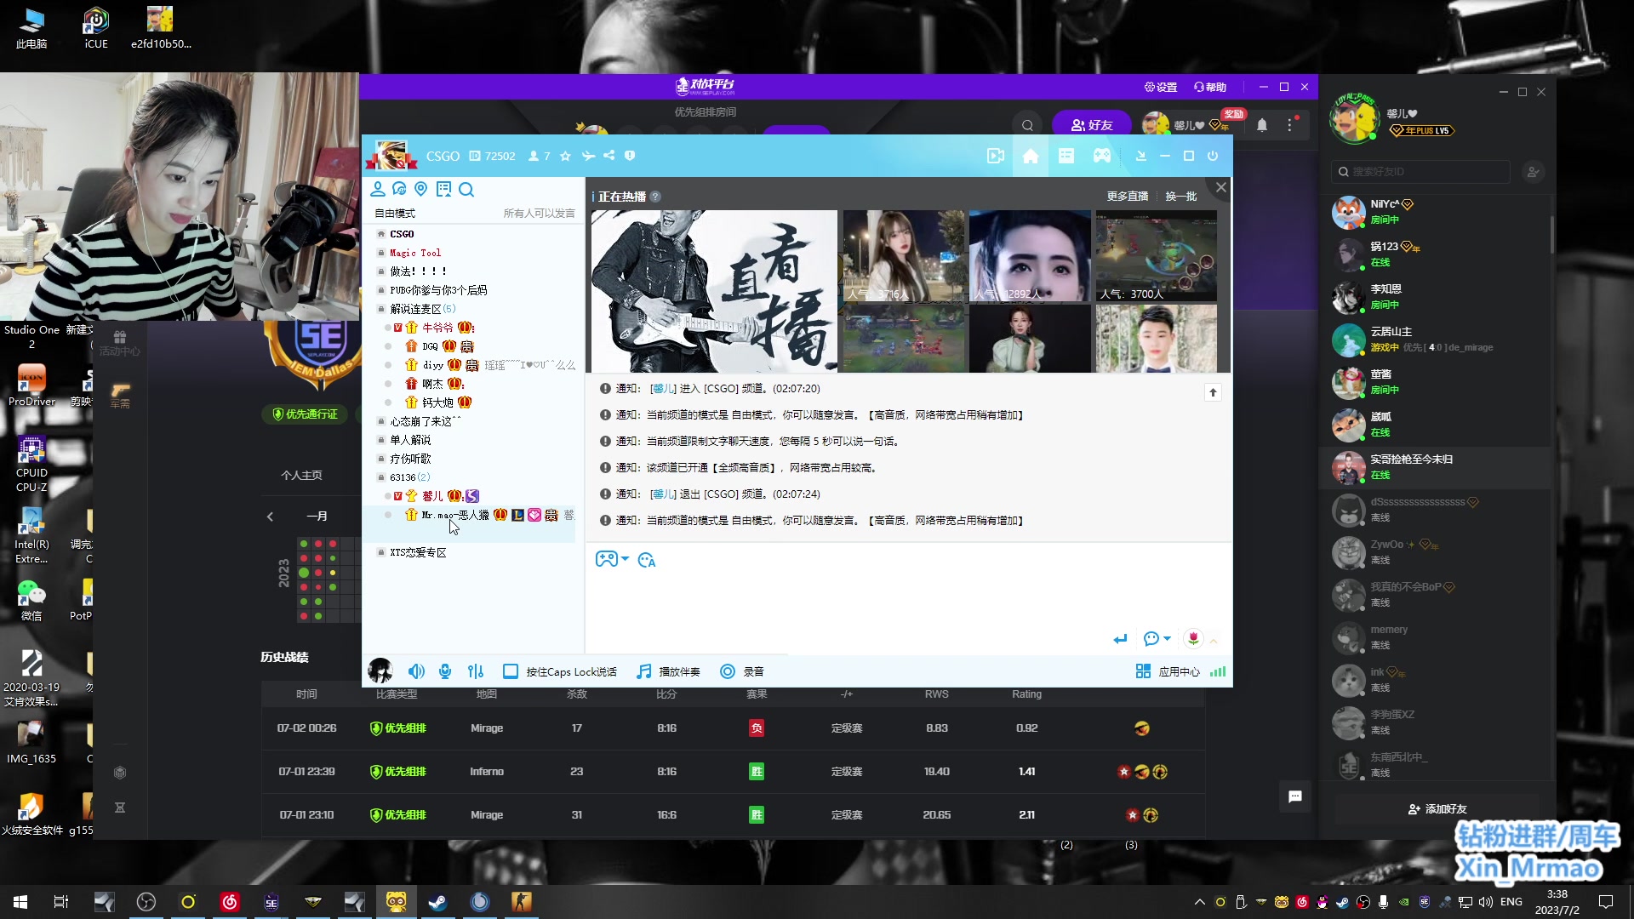1634x919 pixels.
Task: Open the chat bubble icon near match table
Action: tap(1295, 796)
